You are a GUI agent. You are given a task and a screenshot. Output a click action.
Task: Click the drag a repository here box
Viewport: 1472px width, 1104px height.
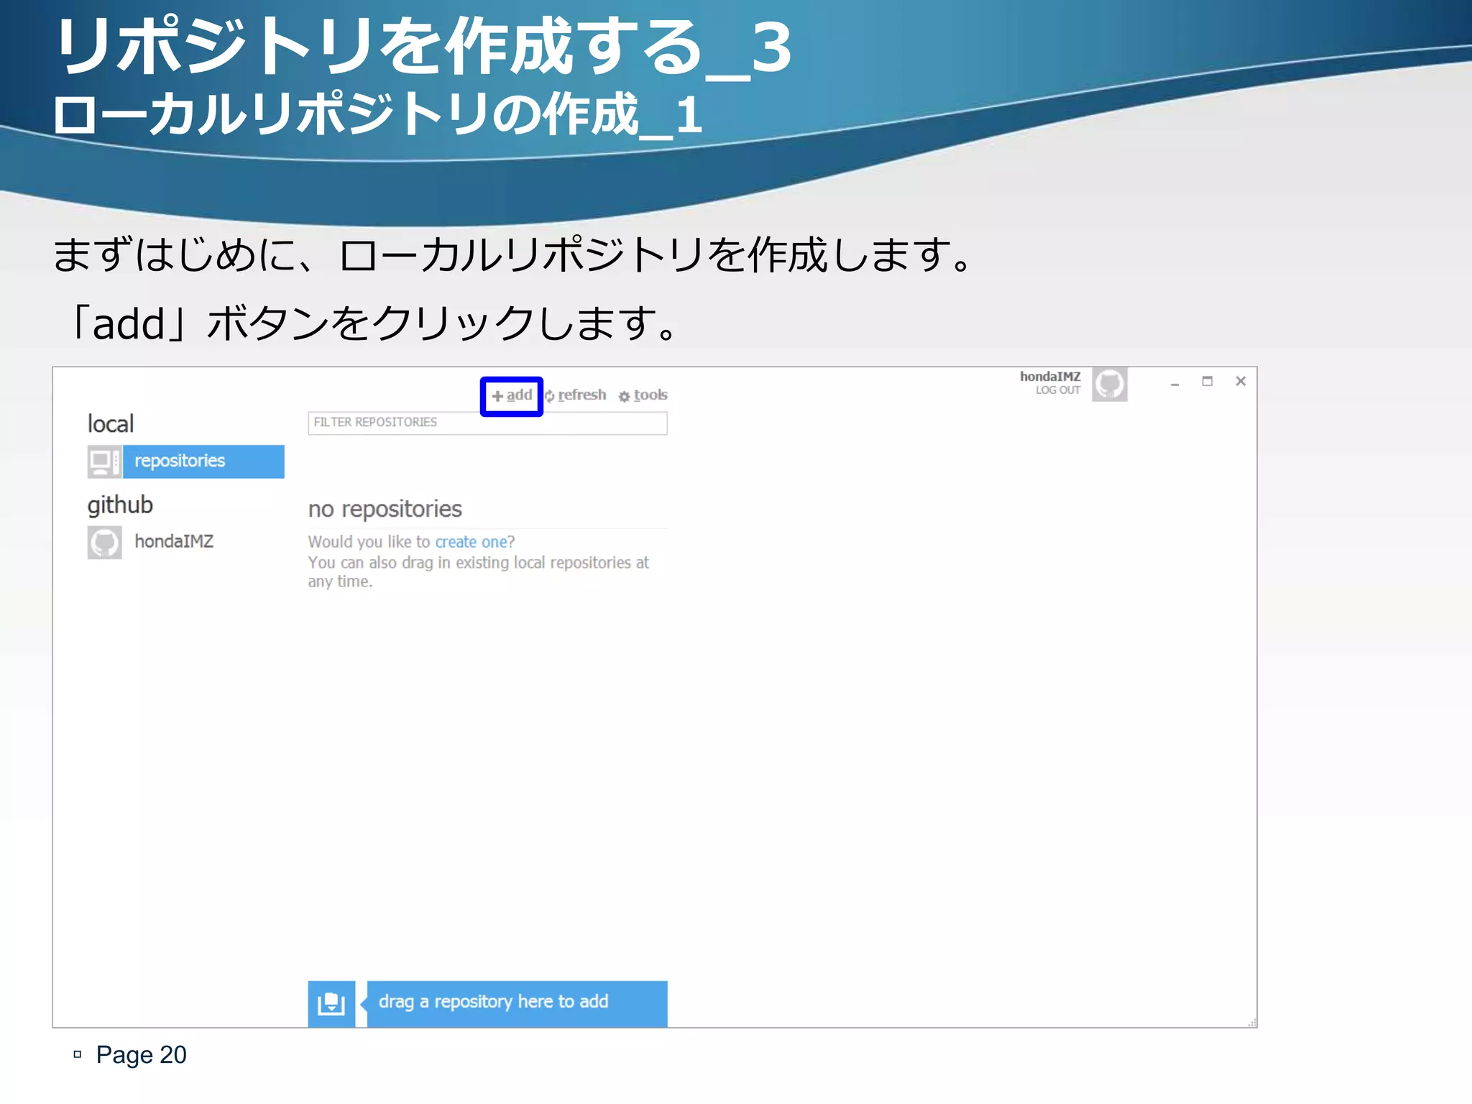[517, 1003]
